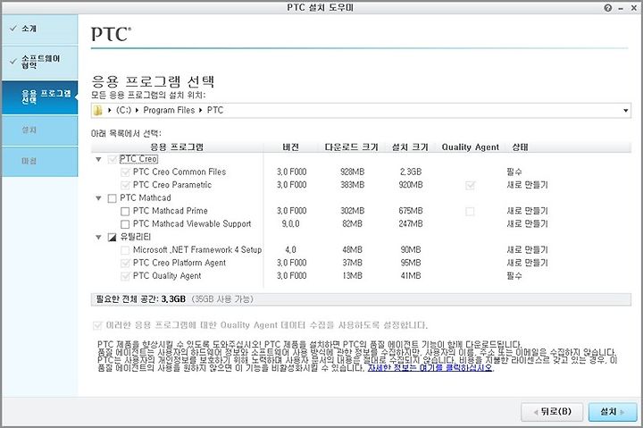
Task: Toggle PTC Quality Agent checkbox
Action: (x=125, y=276)
